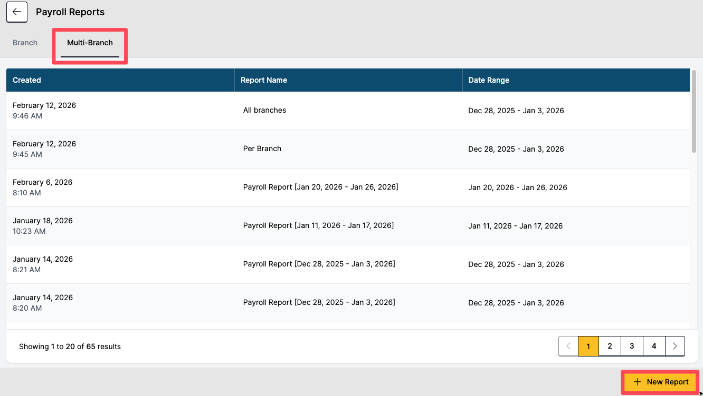Open Payroll Report Jan 20 - Jan 26, 2026
This screenshot has width=703, height=396.
[320, 187]
